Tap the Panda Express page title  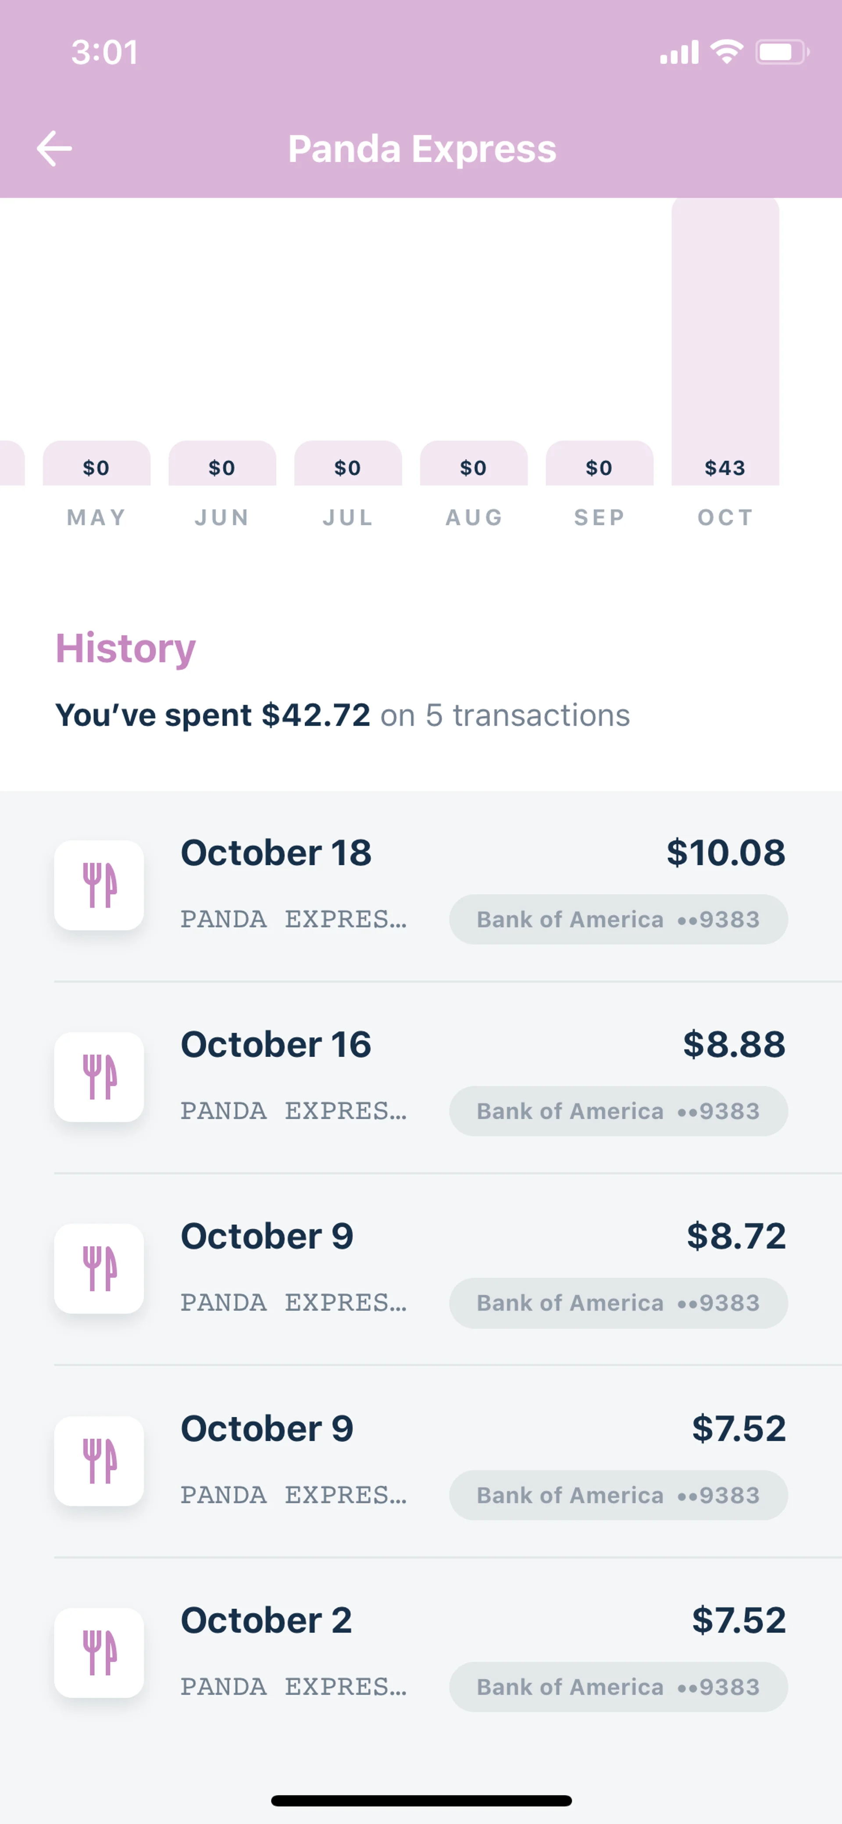tap(422, 149)
